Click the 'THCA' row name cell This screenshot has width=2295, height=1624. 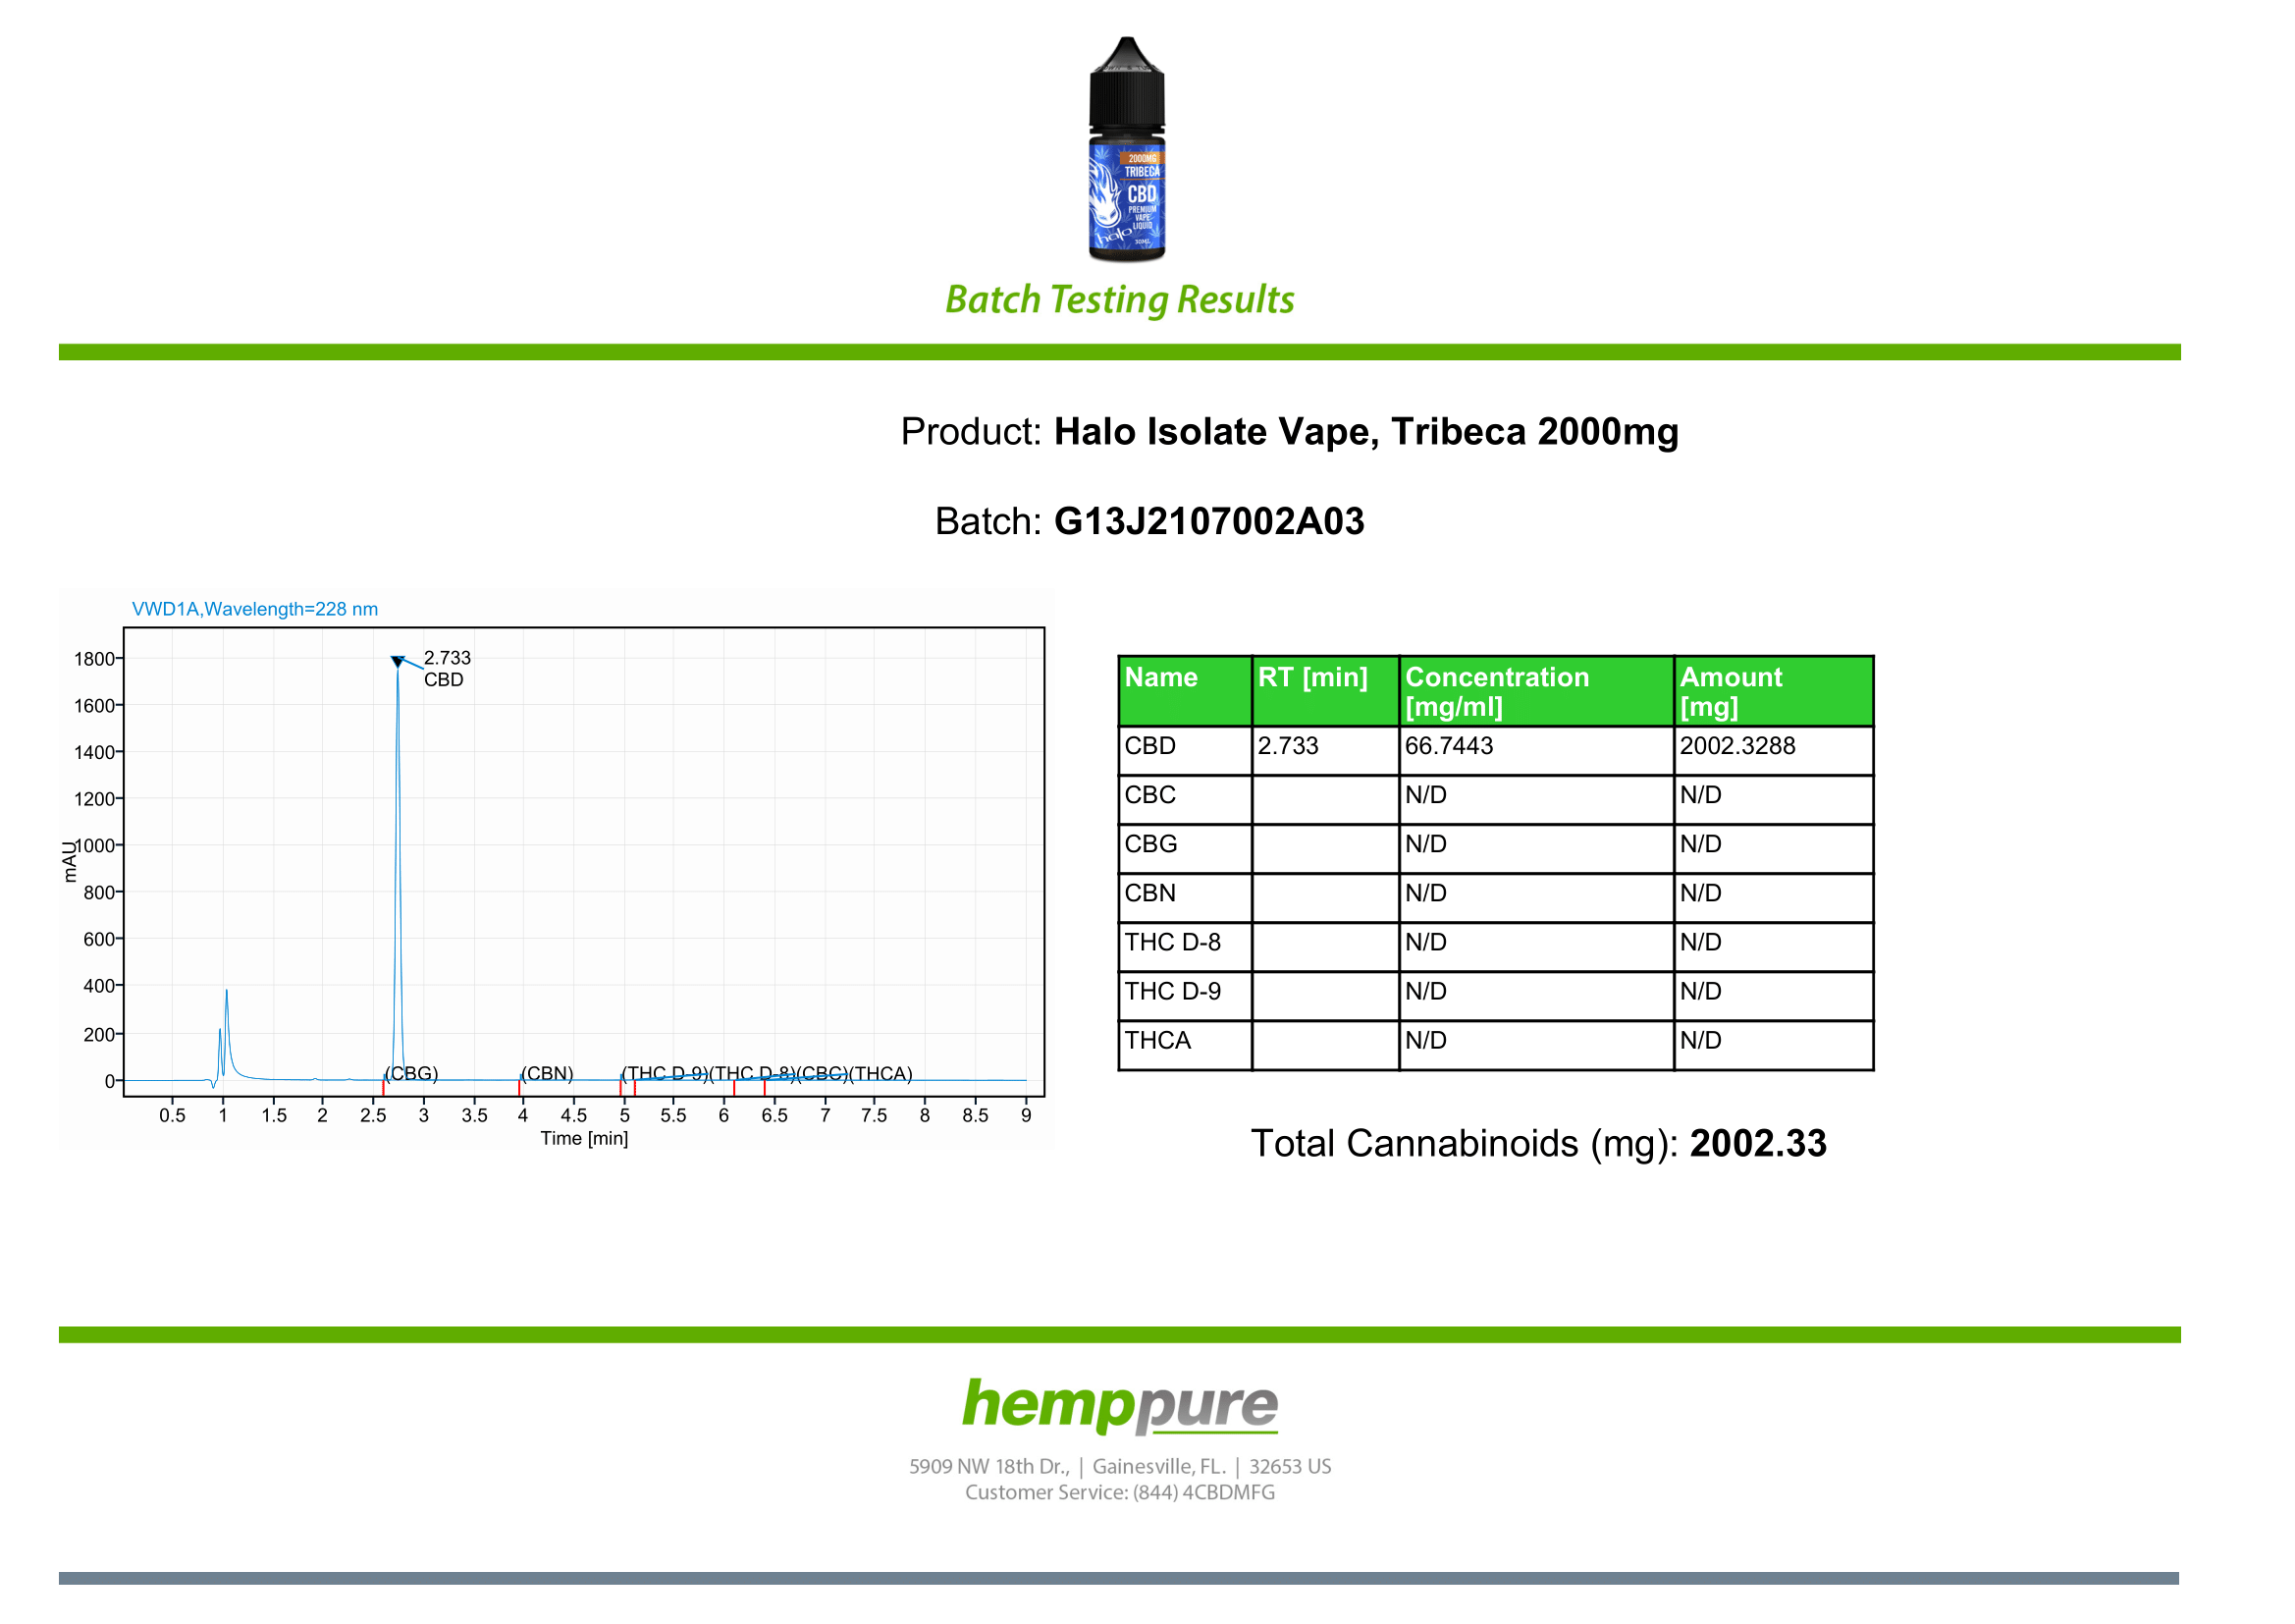point(1185,1044)
